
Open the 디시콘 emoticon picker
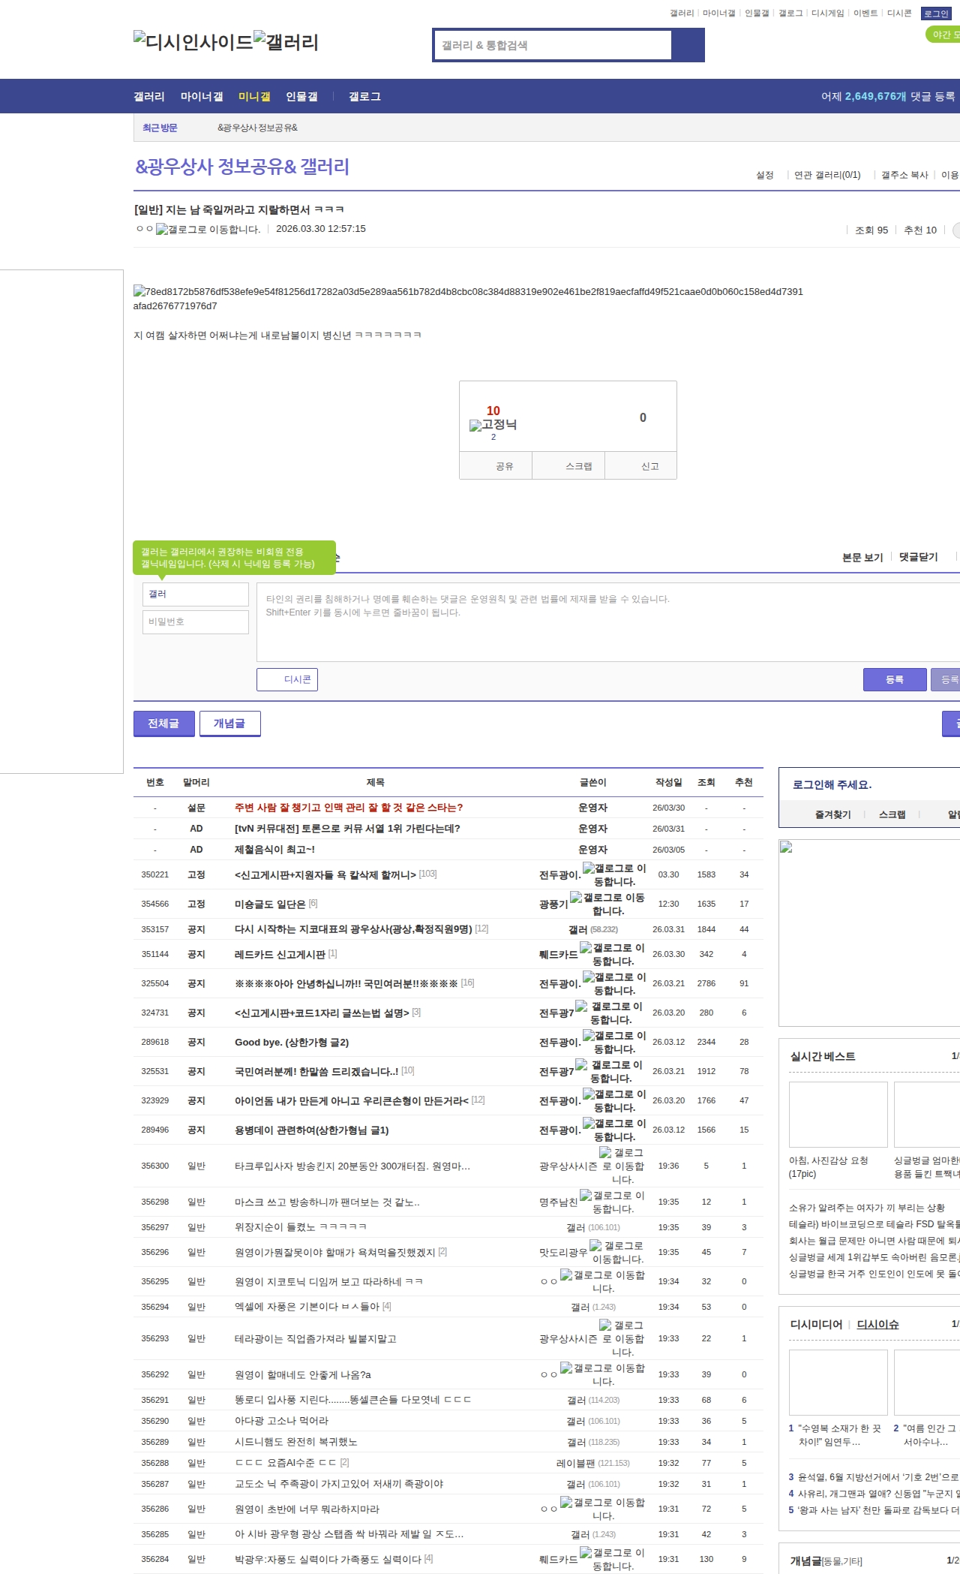pyautogui.click(x=287, y=679)
